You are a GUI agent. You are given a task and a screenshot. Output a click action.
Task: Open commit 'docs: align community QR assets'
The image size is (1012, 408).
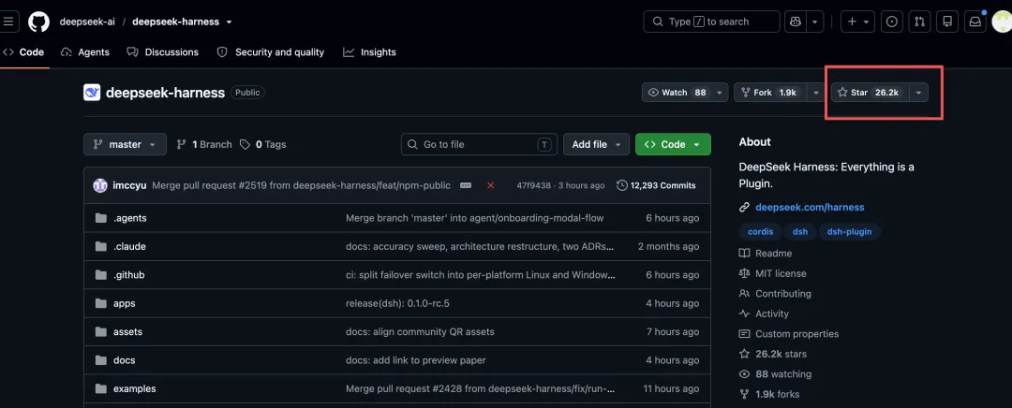coord(420,332)
